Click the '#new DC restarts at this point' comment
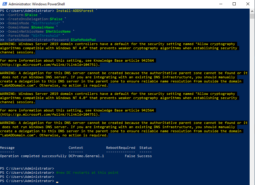The width and height of the screenshot is (255, 185). click(x=87, y=173)
